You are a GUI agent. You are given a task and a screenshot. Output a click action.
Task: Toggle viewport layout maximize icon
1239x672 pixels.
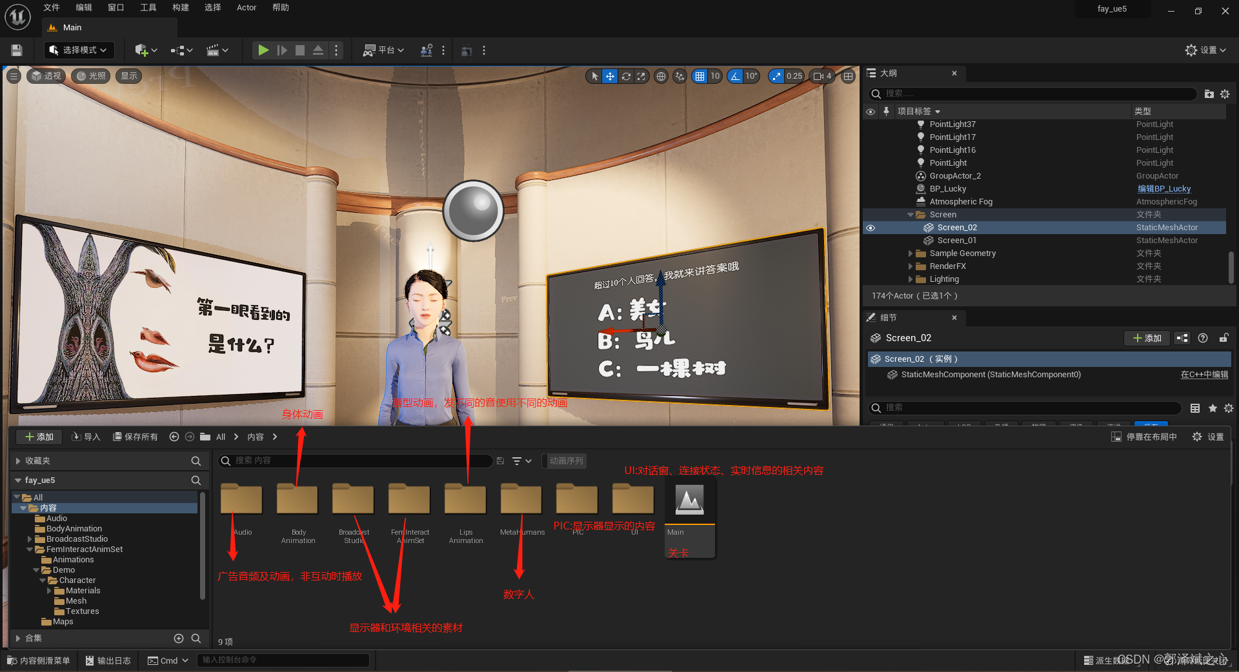848,76
